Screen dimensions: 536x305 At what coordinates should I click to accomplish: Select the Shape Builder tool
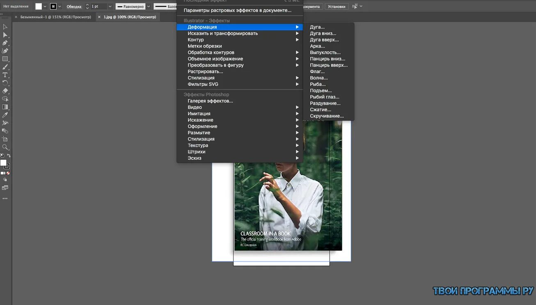pyautogui.click(x=5, y=99)
